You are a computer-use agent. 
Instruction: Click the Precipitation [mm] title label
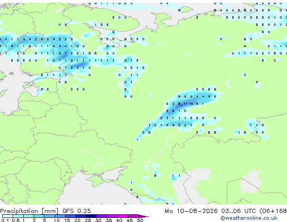point(29,211)
